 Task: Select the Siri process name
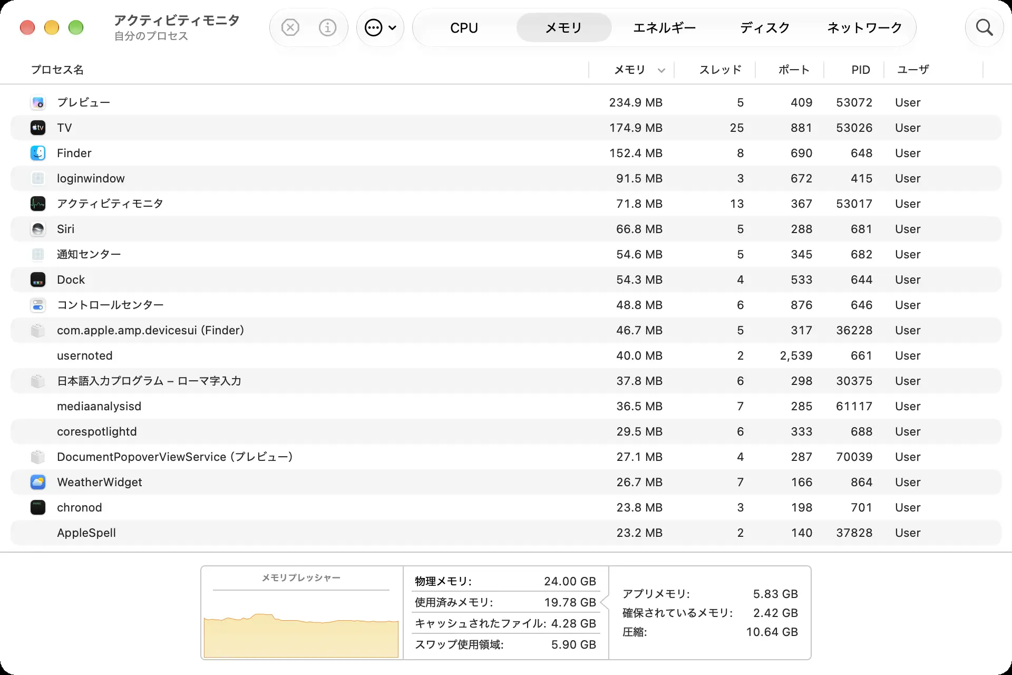[65, 229]
